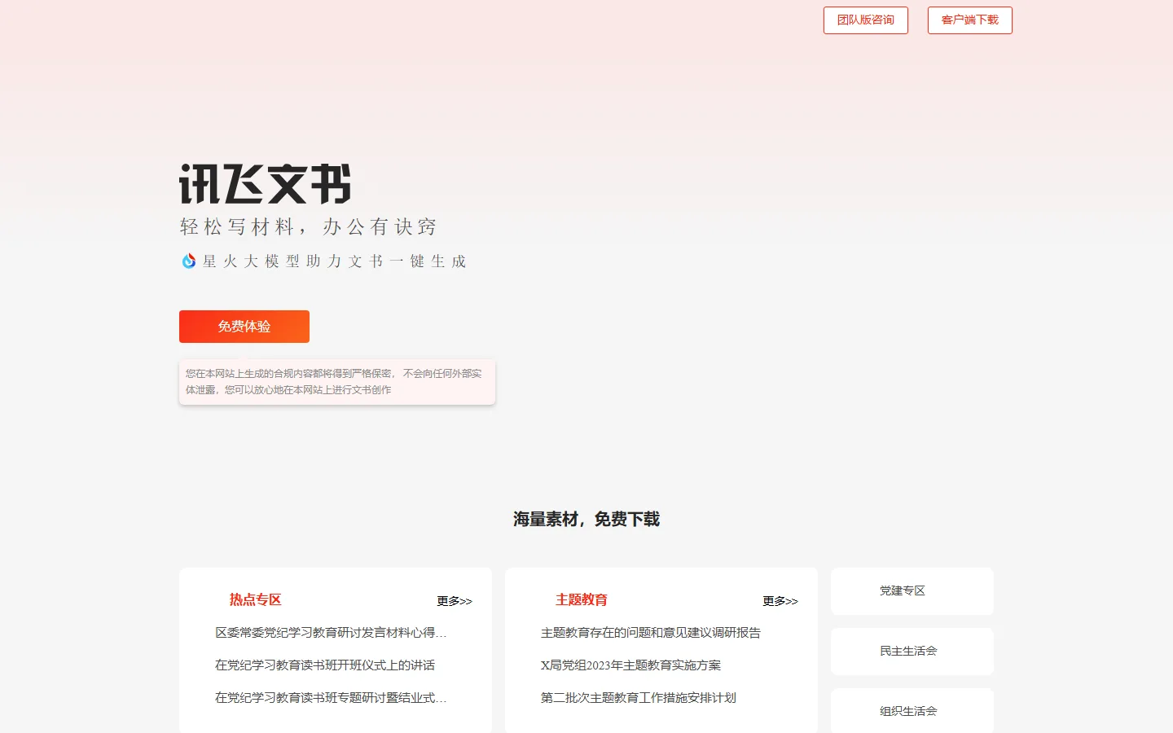Click the privacy notice about 严格保密
The image size is (1173, 733).
[x=337, y=382]
